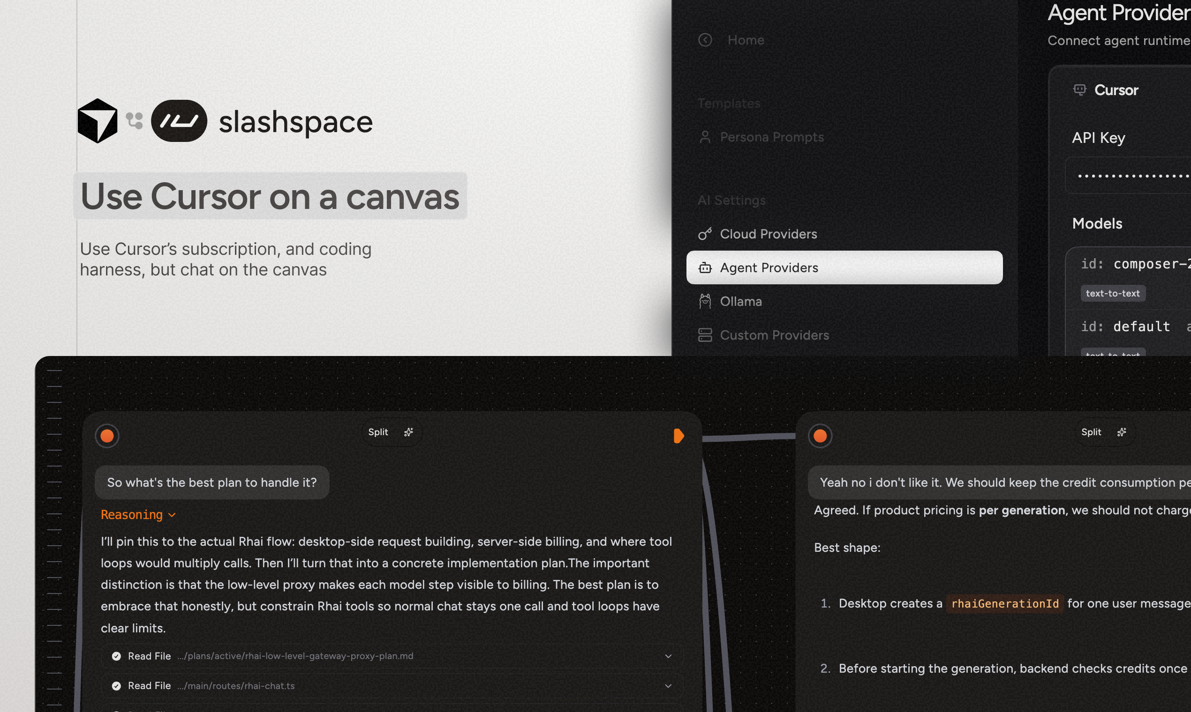This screenshot has width=1191, height=712.
Task: Click the Templates section label
Action: tap(729, 103)
